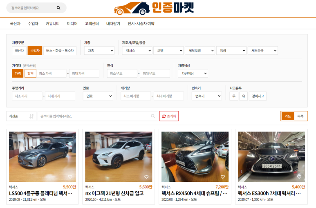Select 무 under accident history

coord(234,96)
